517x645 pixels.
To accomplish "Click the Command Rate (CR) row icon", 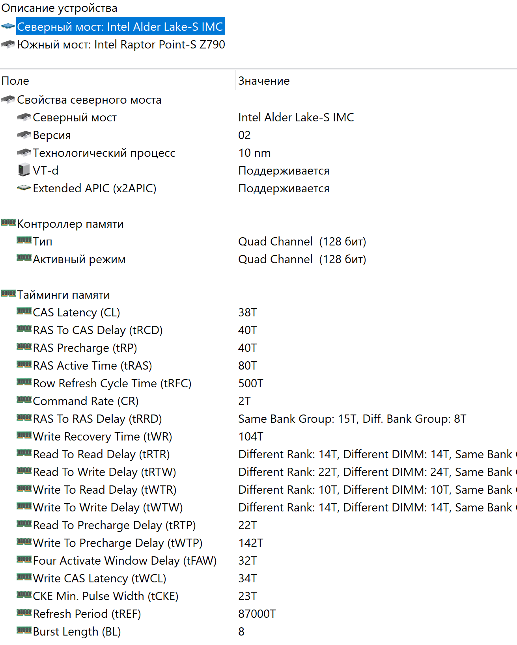I will pyautogui.click(x=24, y=400).
